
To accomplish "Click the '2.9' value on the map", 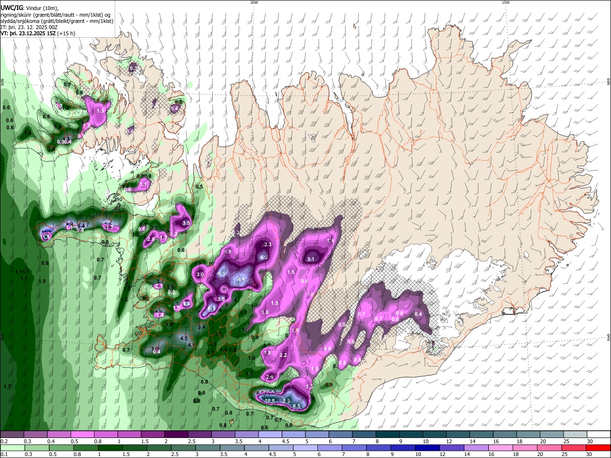I will tap(270, 377).
